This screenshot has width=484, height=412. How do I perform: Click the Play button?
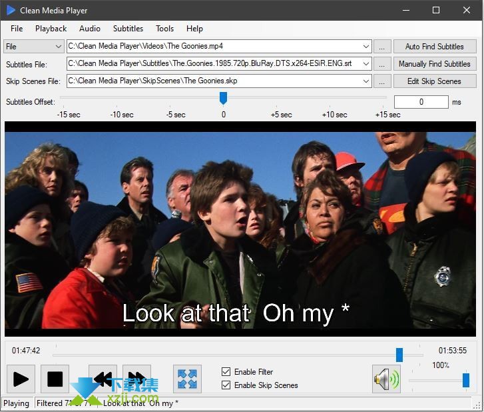pyautogui.click(x=21, y=379)
